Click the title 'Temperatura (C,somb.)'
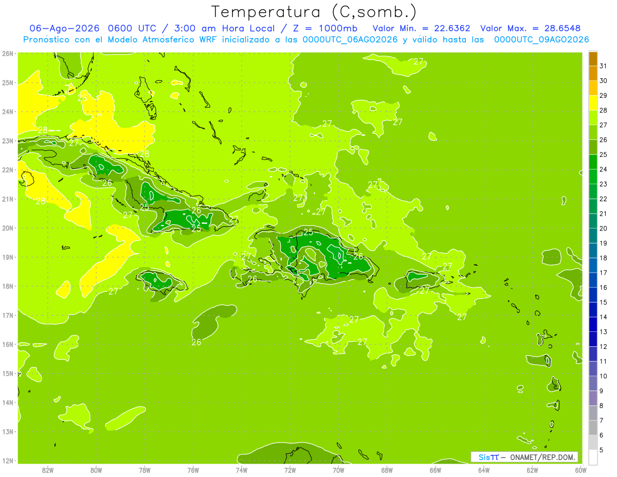 314,12
